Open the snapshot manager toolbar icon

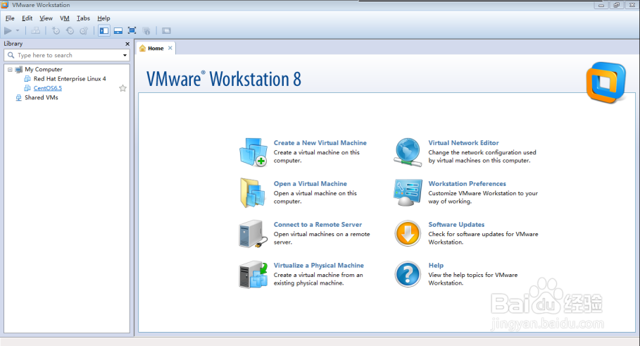click(84, 30)
